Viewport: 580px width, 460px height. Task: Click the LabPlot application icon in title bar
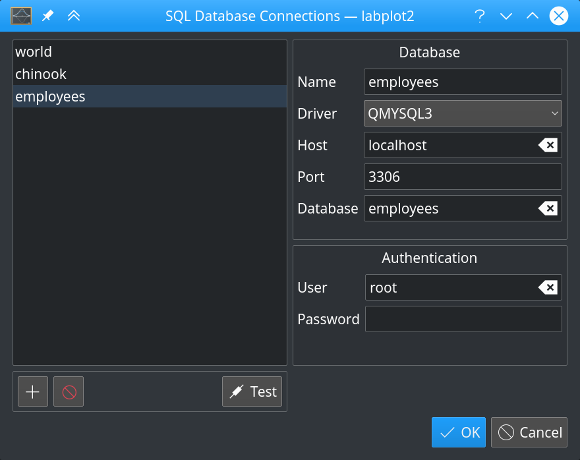(x=20, y=16)
